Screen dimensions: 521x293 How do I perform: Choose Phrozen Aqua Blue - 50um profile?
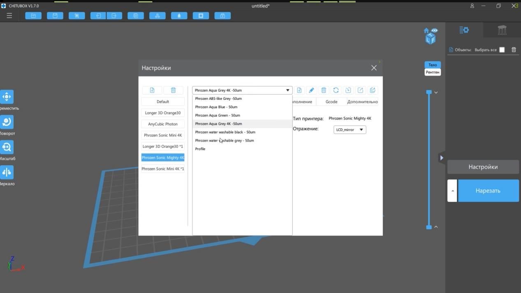pos(216,107)
